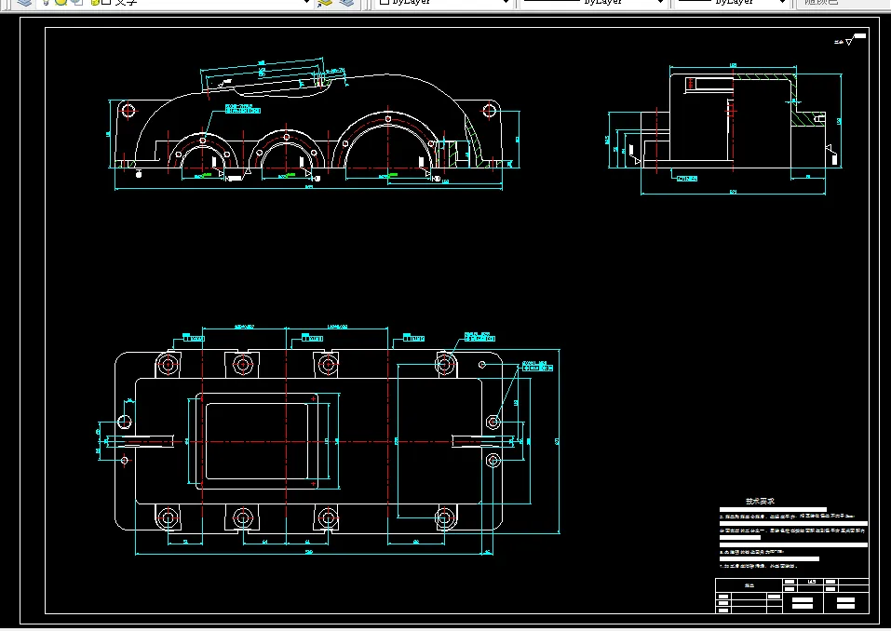
Task: Click the inspection window rectangle in top view
Action: (x=257, y=441)
